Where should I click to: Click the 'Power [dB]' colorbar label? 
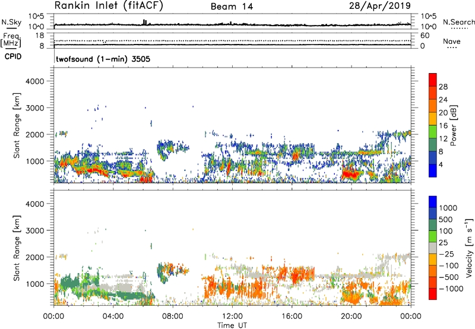point(453,125)
